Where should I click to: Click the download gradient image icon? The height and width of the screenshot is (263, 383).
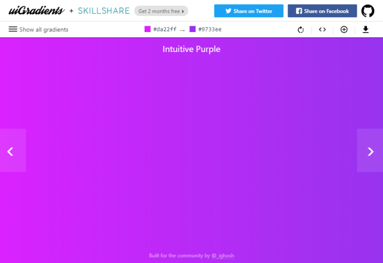pos(365,30)
